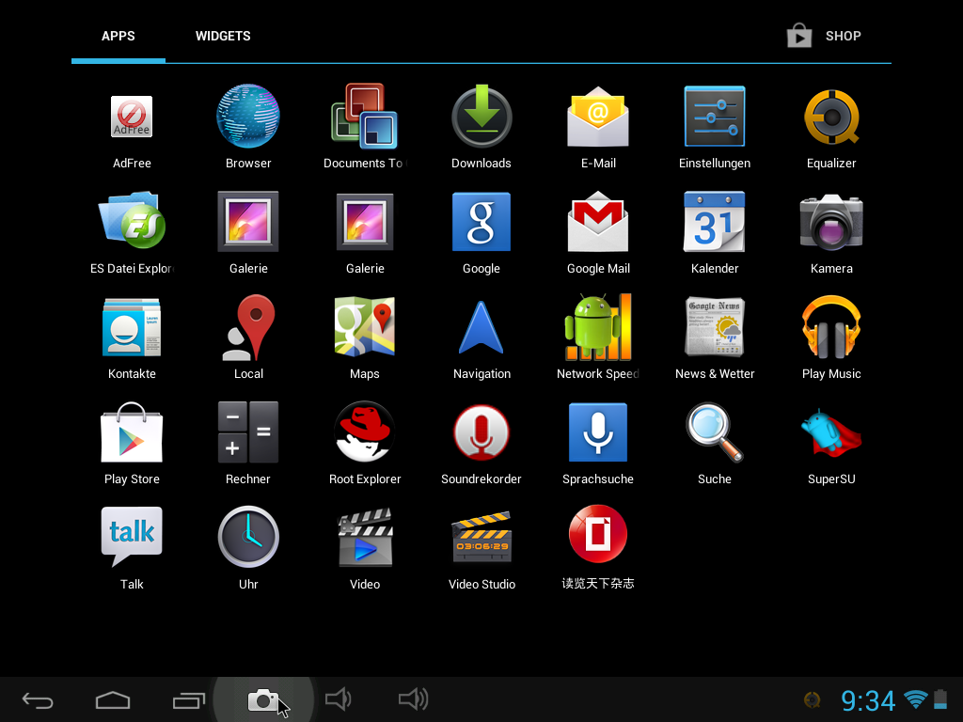963x722 pixels.
Task: Switch to the APPS tab
Action: (118, 36)
